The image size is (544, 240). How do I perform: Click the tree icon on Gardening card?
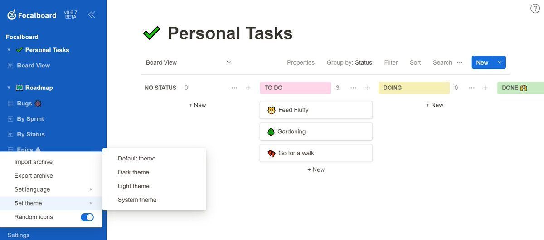[x=271, y=132]
